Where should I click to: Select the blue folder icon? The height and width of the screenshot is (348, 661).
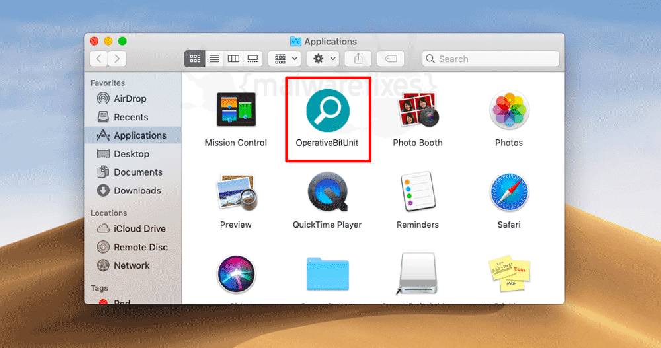[328, 274]
